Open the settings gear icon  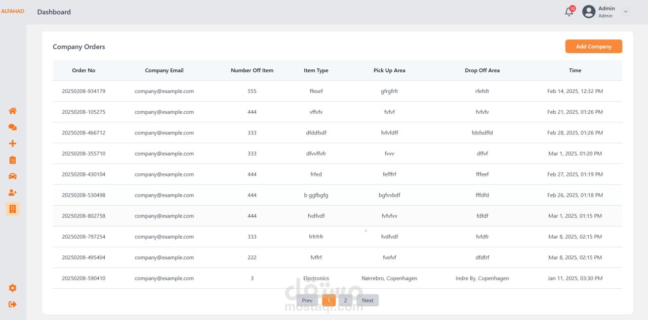13,288
